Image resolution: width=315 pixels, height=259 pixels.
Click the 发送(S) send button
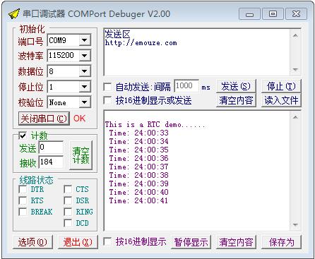236,86
